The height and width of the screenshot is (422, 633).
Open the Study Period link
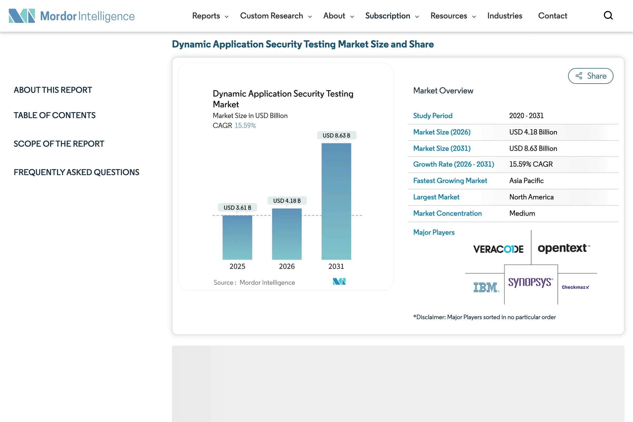(x=433, y=116)
